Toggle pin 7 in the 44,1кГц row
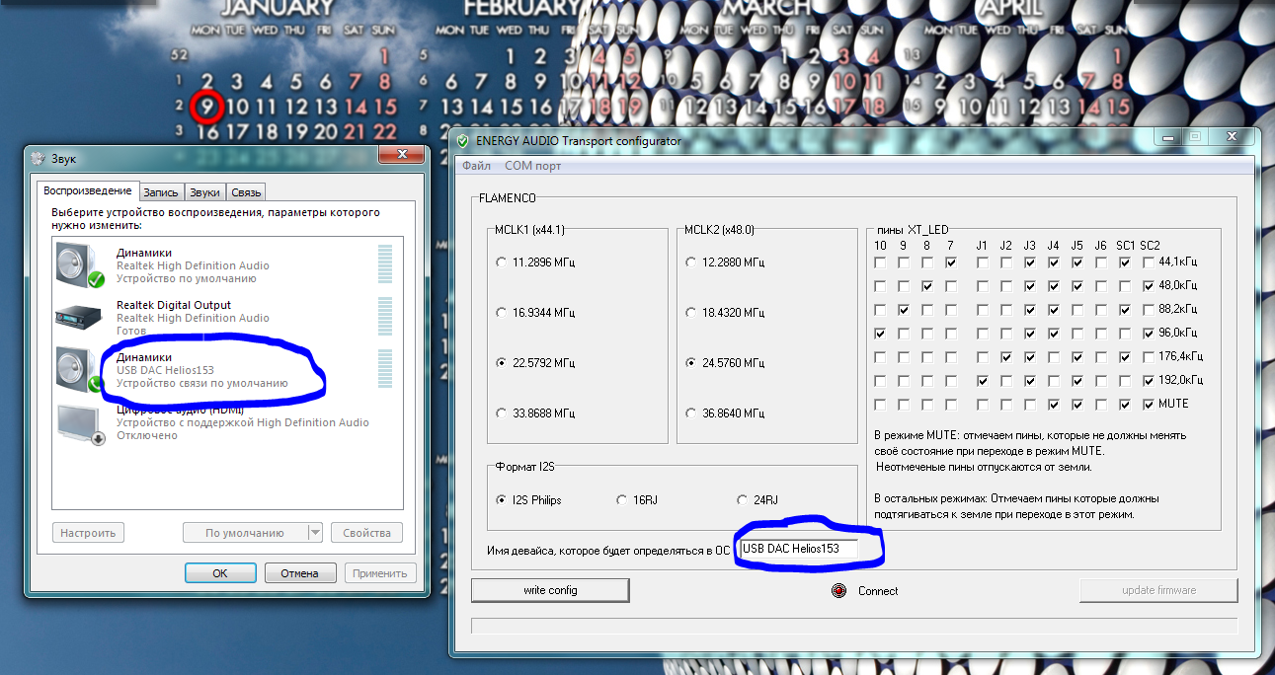Image resolution: width=1275 pixels, height=675 pixels. pyautogui.click(x=950, y=262)
